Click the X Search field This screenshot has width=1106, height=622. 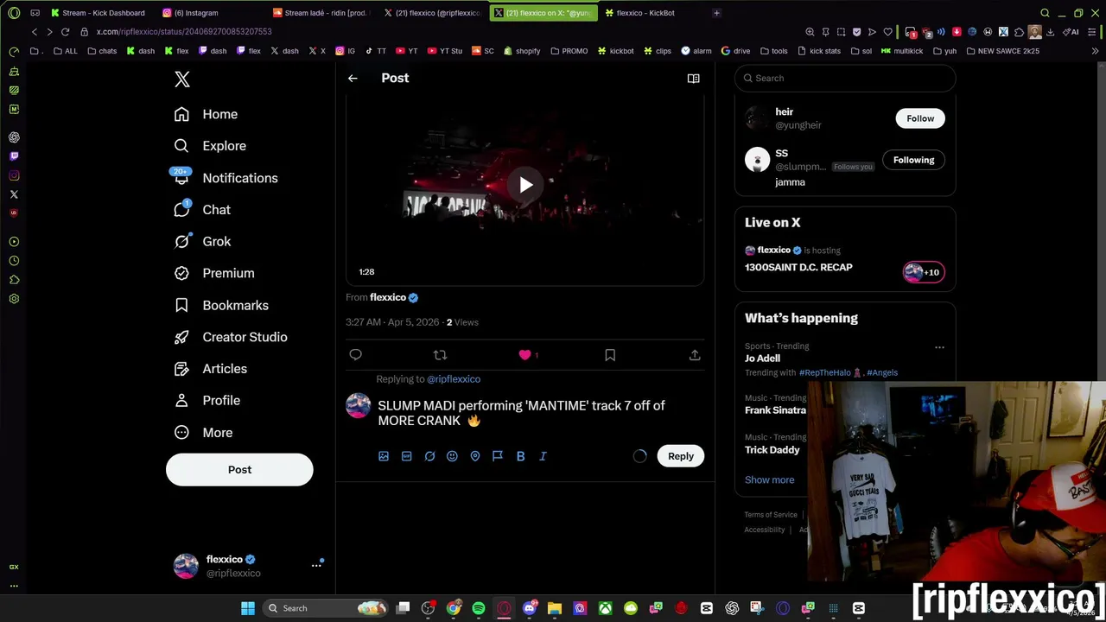pyautogui.click(x=845, y=79)
